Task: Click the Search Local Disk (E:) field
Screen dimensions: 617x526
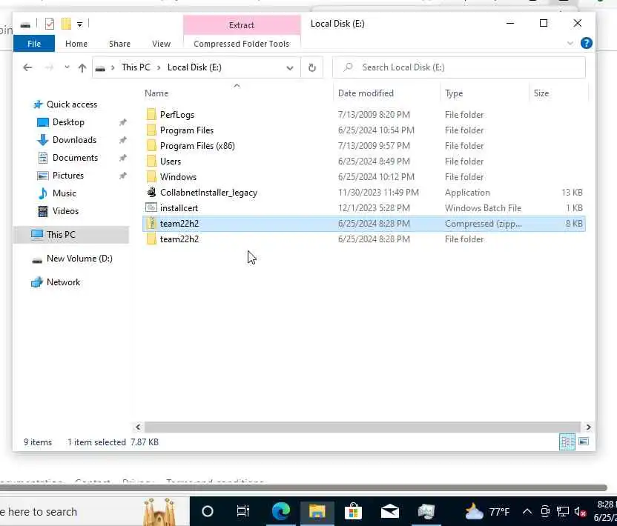Action: (459, 67)
